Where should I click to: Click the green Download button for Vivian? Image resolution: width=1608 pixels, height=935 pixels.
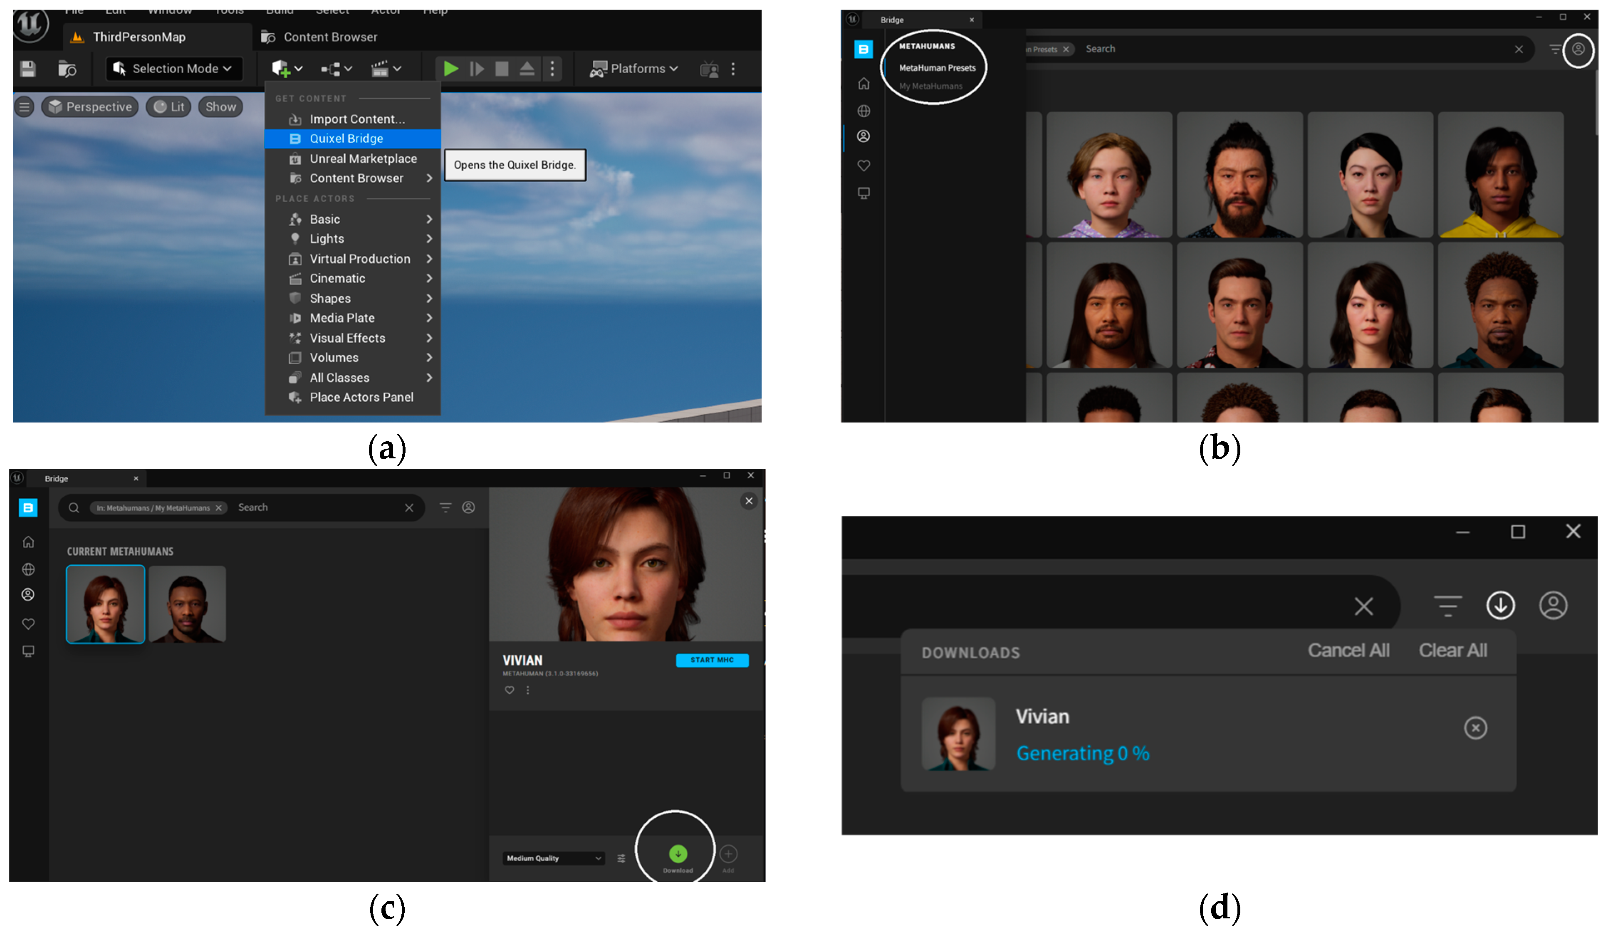click(x=678, y=854)
